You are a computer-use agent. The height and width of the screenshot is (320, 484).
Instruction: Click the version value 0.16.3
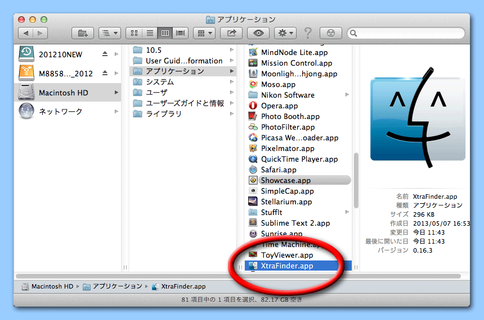(423, 250)
